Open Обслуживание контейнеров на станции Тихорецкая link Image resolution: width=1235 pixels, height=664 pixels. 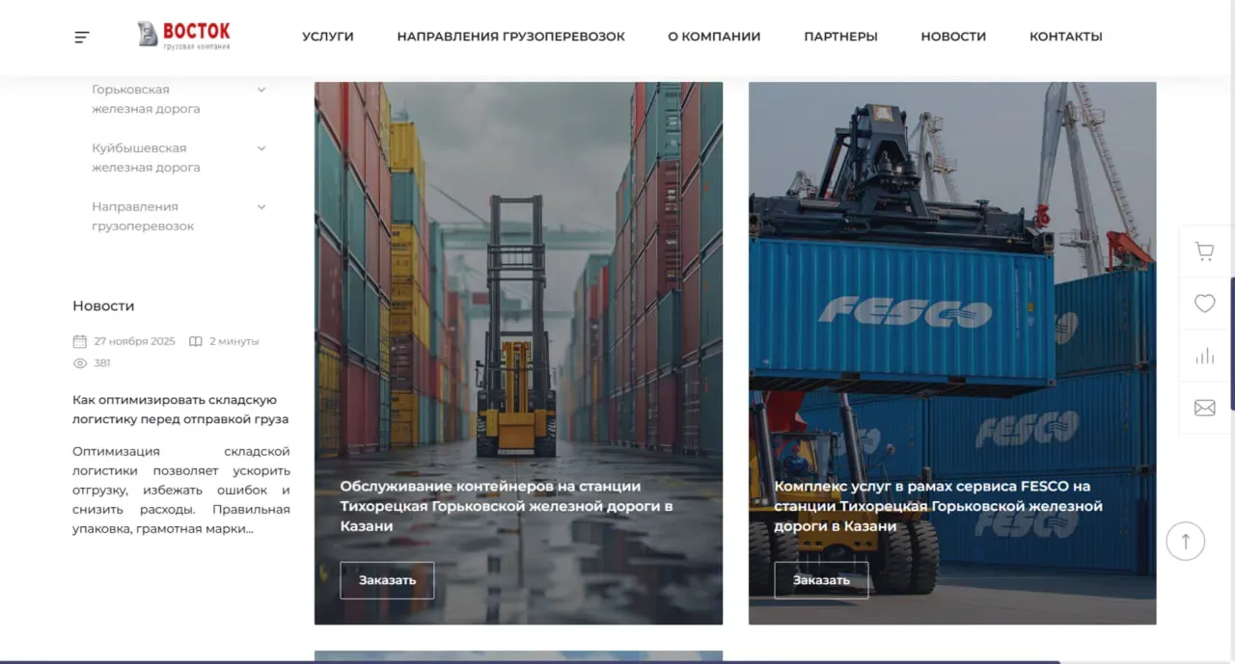[x=507, y=506]
